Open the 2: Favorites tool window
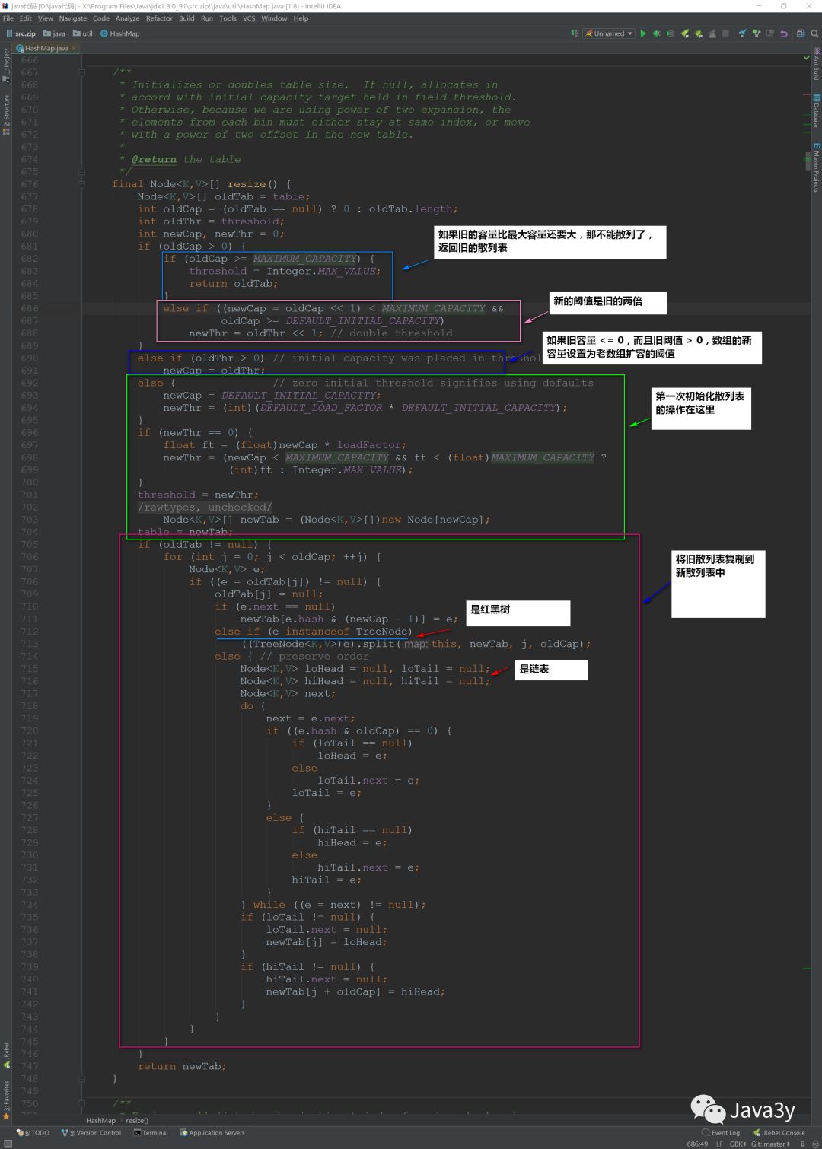Screen dimensions: 822x1149 tap(6, 1100)
